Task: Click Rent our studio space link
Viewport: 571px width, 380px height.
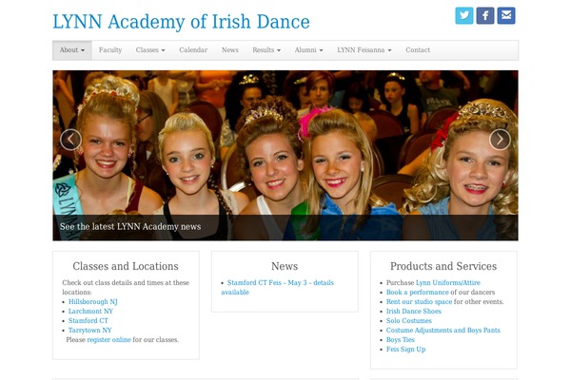Action: [419, 301]
